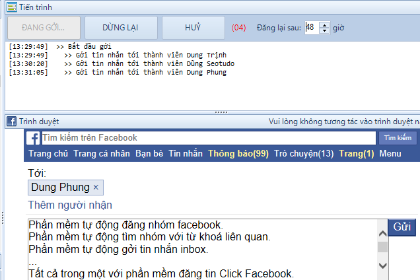Decrease the repost hours with the down arrow
Screen dimensions: 420x280
click(324, 30)
